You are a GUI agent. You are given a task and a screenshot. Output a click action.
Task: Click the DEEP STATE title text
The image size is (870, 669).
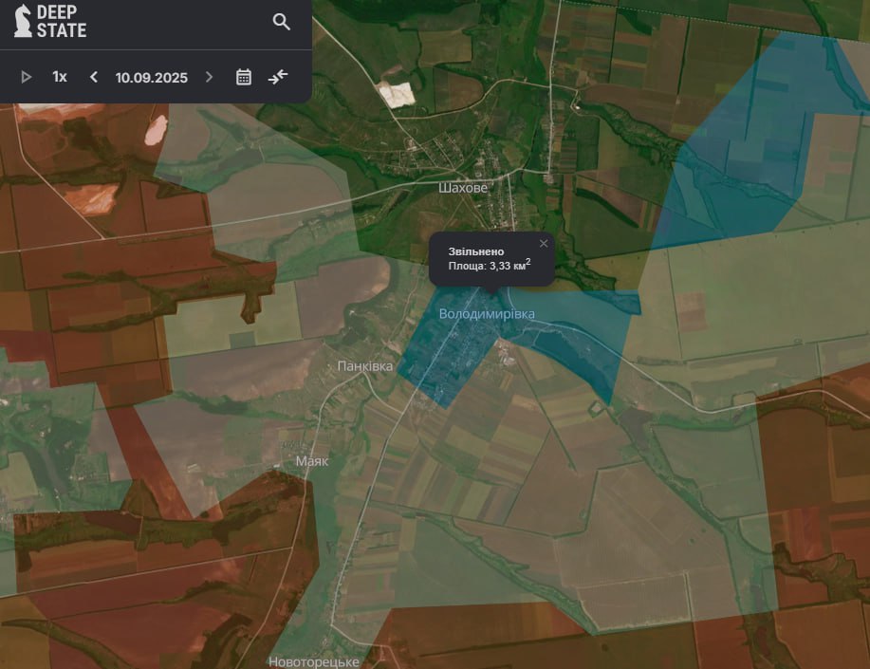click(x=61, y=22)
